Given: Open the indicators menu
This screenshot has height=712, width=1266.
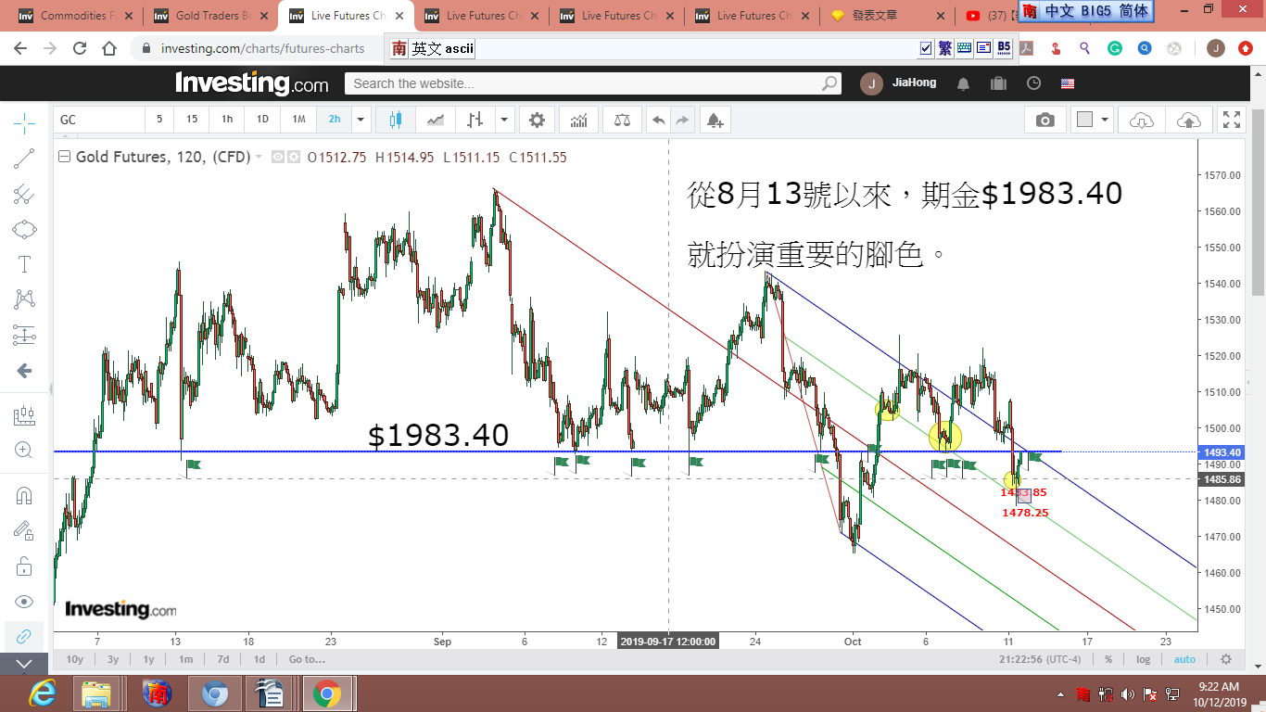Looking at the screenshot, I should 578,120.
